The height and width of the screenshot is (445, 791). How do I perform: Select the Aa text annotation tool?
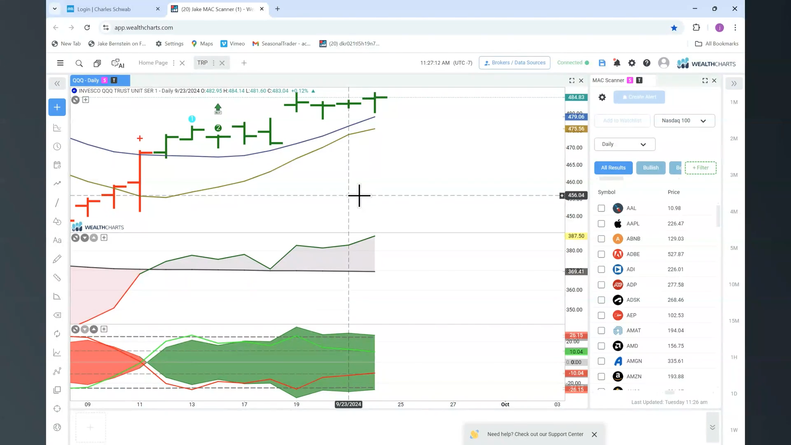click(x=57, y=240)
